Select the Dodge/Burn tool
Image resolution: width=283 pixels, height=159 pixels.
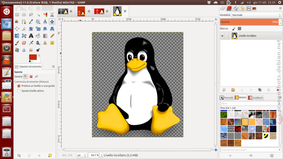38,50
